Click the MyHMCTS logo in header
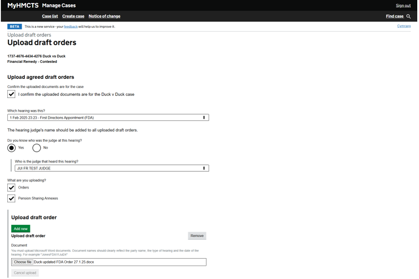Image resolution: width=419 pixels, height=279 pixels. point(23,6)
